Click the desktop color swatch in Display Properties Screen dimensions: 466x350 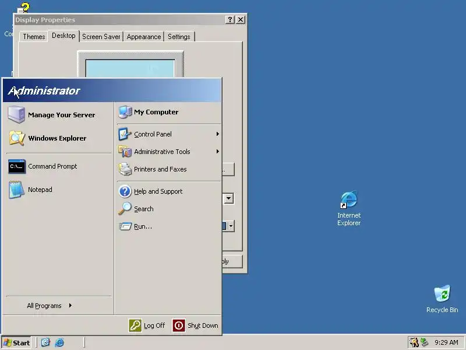(224, 226)
